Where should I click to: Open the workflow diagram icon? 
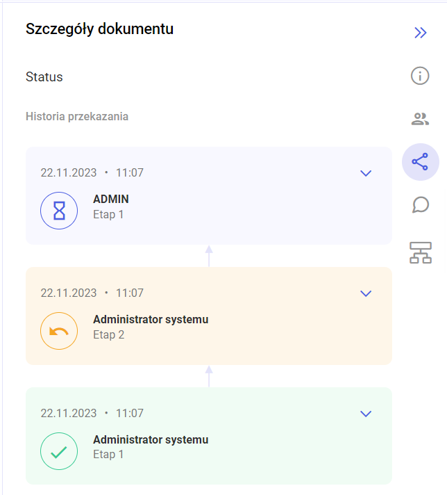(421, 252)
